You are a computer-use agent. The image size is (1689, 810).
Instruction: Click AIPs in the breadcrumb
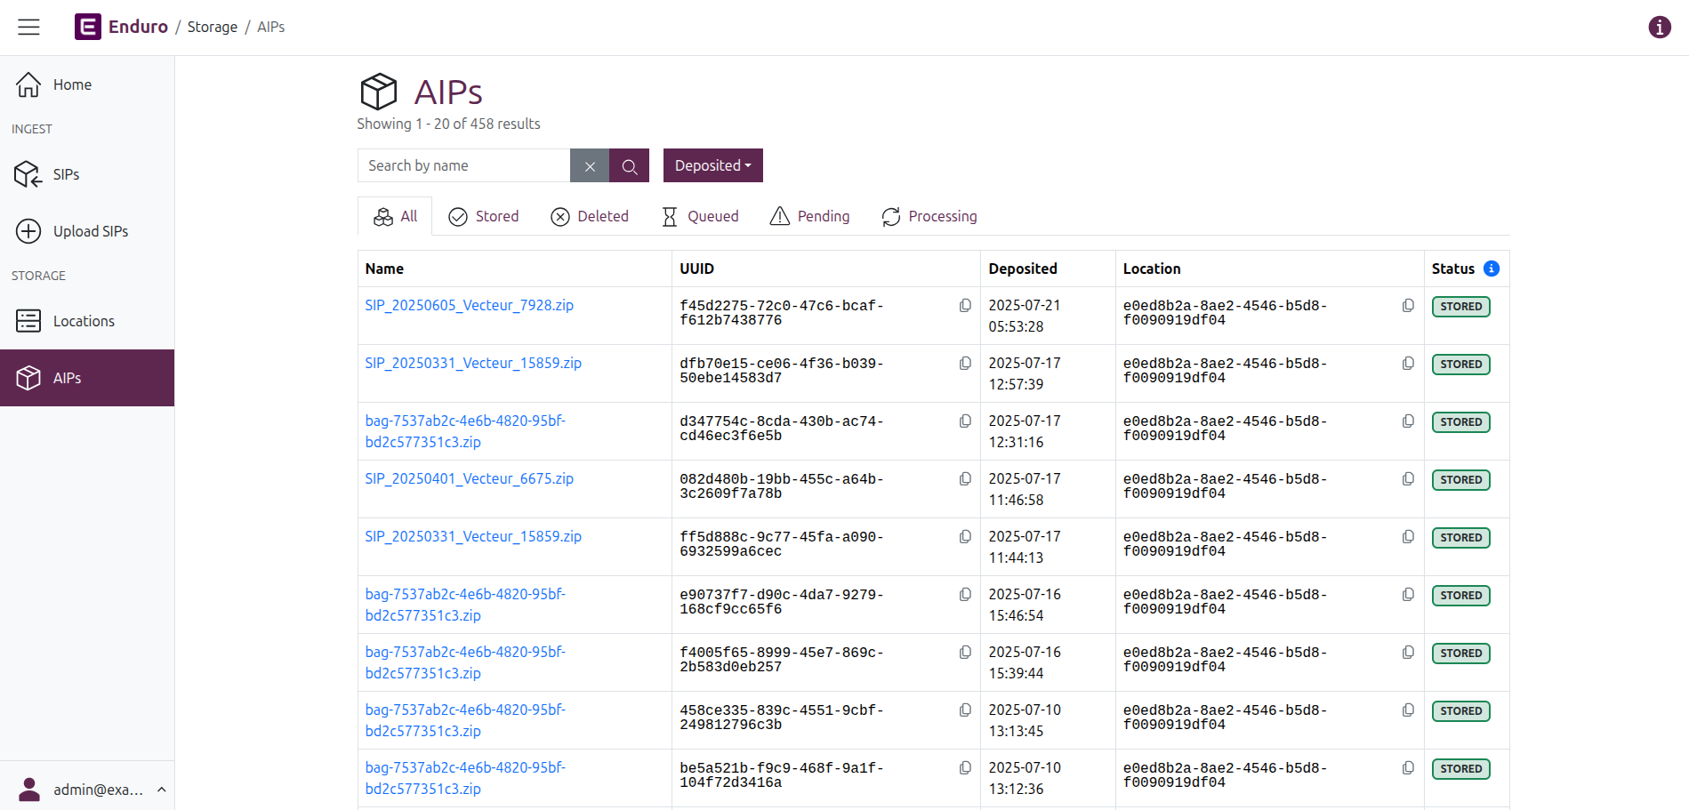(x=271, y=27)
